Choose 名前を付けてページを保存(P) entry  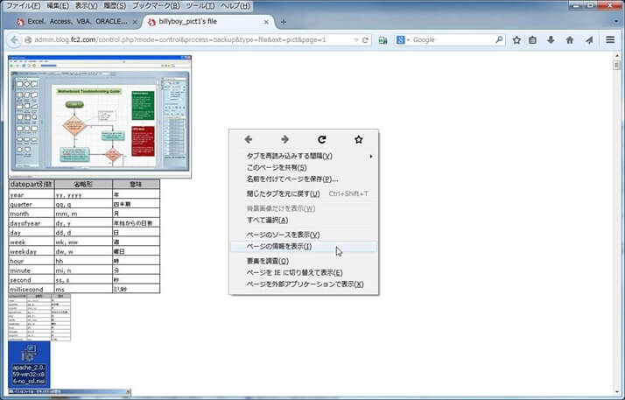pos(304,179)
